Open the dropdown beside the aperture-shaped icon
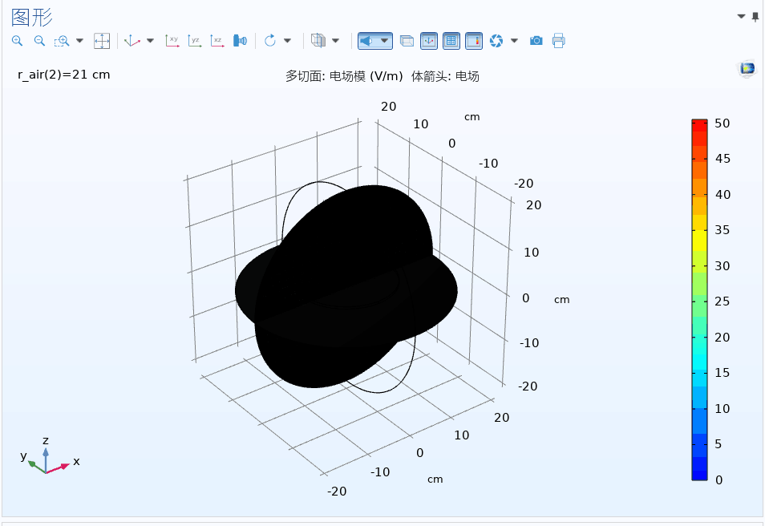The image size is (765, 526). pos(514,41)
